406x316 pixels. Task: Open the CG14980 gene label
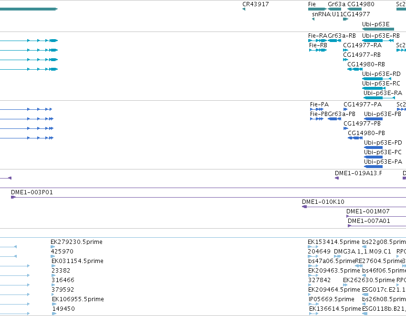tap(361, 4)
